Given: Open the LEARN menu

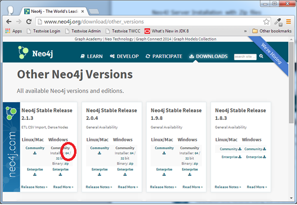Looking at the screenshot, I should tap(91, 56).
